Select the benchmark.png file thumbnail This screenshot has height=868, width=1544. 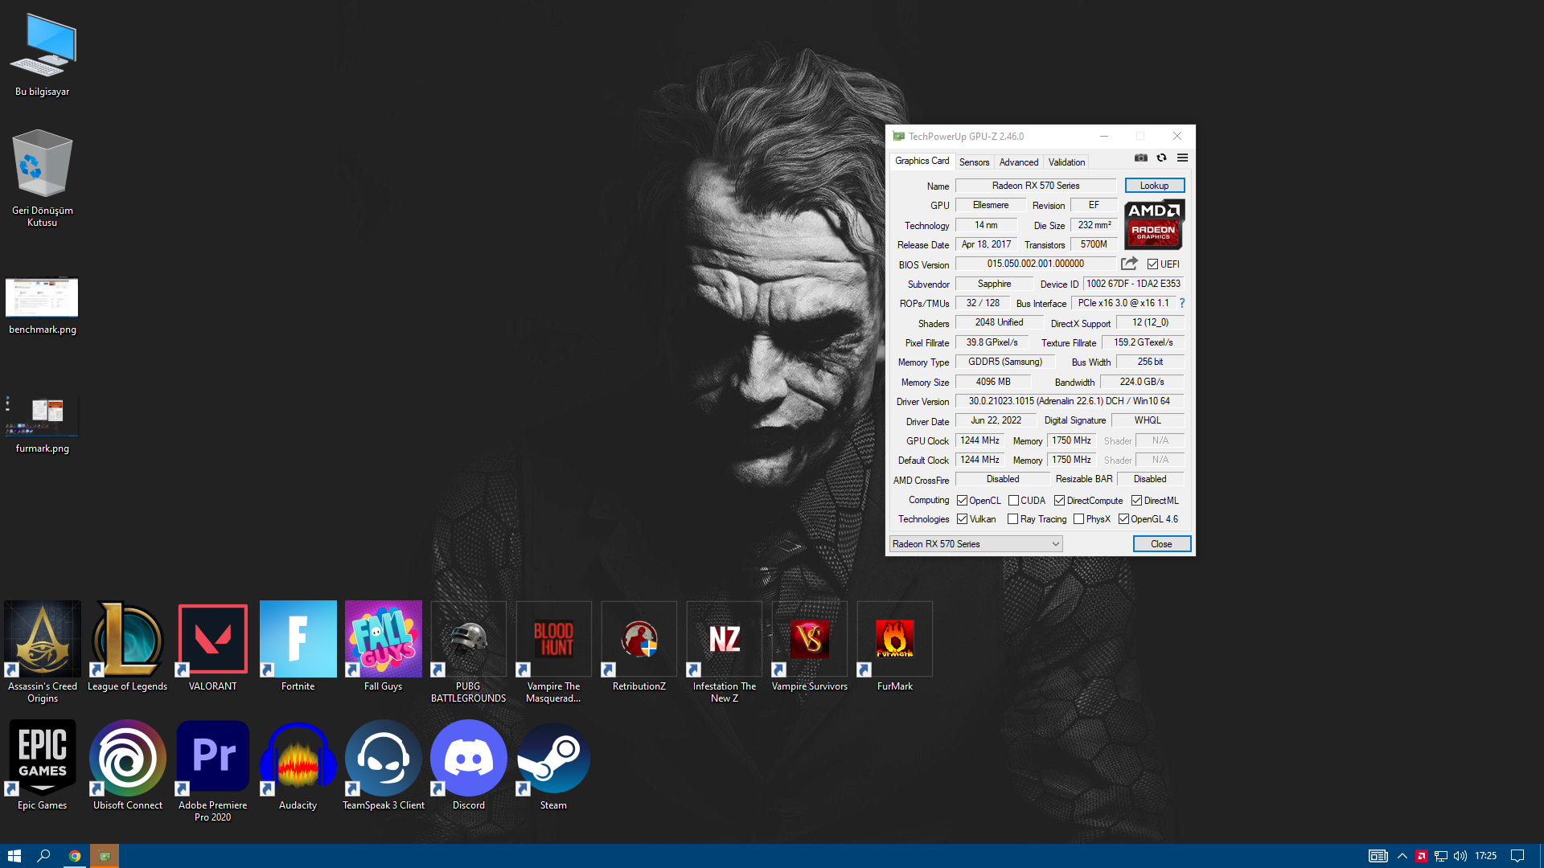tap(42, 298)
